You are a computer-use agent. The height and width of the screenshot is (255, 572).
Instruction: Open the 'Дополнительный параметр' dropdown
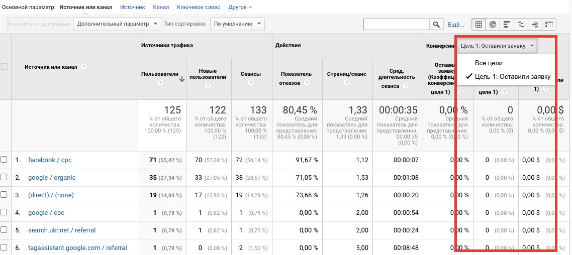click(117, 24)
